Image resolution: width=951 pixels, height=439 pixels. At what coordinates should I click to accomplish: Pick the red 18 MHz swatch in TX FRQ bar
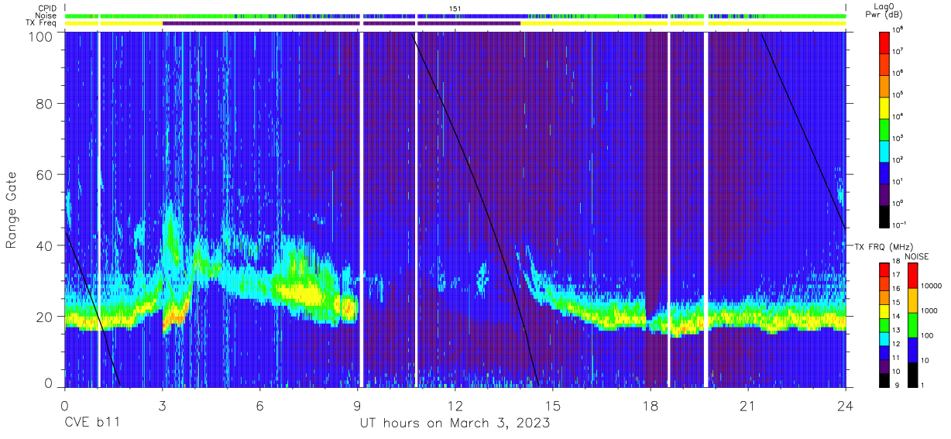click(x=885, y=270)
